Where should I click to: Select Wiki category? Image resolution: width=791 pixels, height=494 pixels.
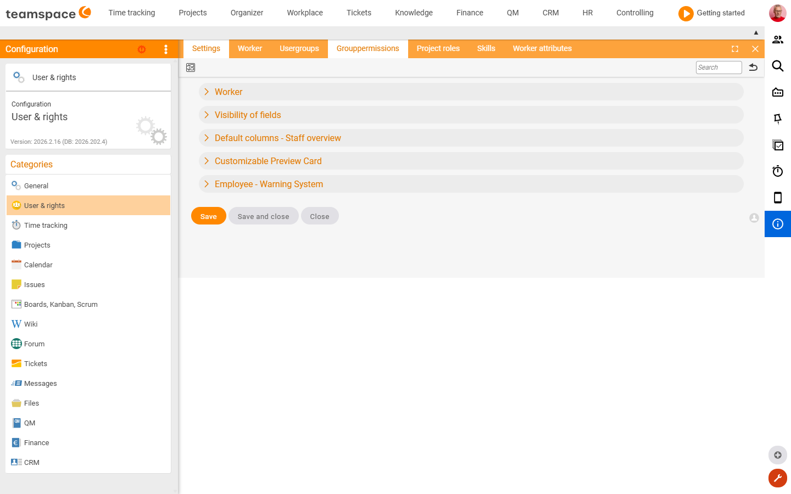tap(88, 324)
